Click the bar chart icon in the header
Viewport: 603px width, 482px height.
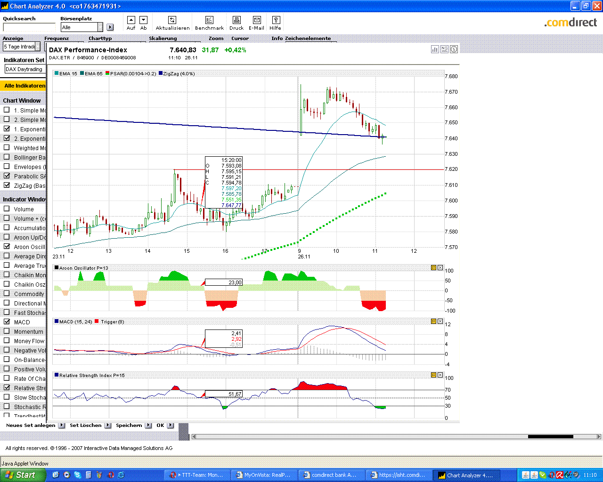point(435,49)
